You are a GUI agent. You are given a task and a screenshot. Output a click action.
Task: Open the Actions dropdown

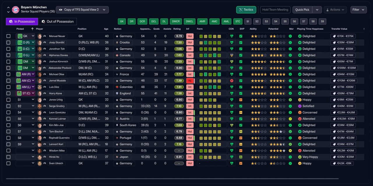[335, 10]
